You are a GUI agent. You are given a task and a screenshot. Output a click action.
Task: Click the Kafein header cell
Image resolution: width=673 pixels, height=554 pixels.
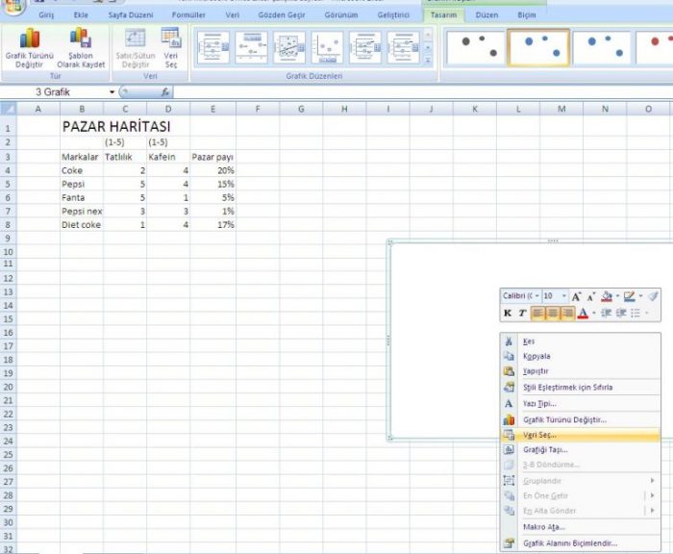(x=168, y=157)
